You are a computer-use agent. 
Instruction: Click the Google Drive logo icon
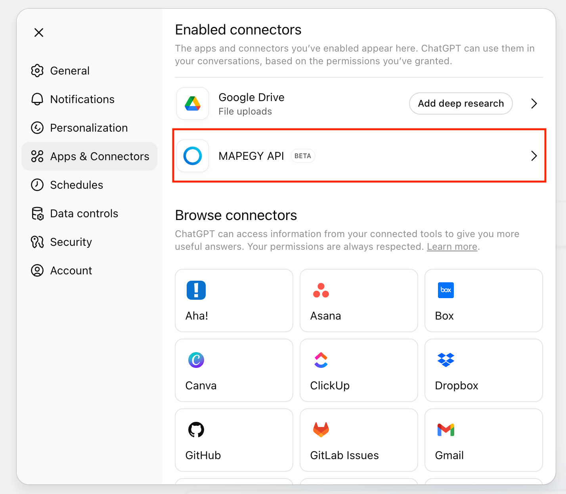click(193, 103)
